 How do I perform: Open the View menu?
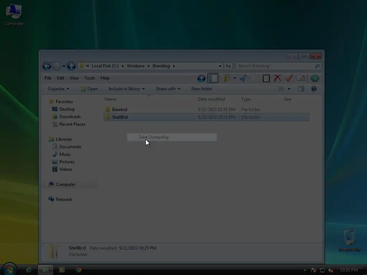[74, 78]
